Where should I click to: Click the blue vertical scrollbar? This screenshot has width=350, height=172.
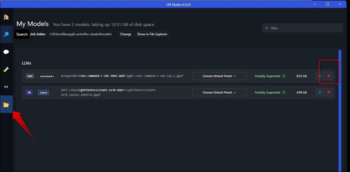click(340, 111)
